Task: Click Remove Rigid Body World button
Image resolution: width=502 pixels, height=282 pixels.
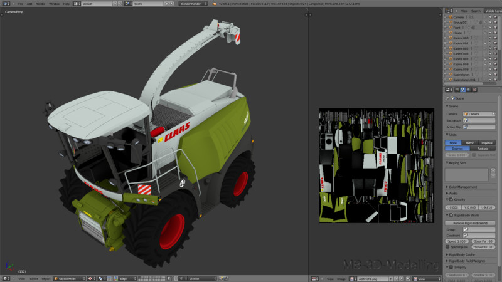Action: tap(470, 223)
